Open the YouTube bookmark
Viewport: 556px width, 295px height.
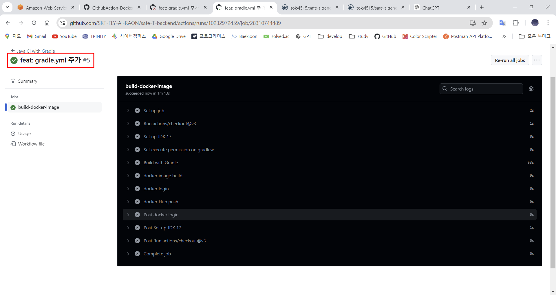(64, 36)
